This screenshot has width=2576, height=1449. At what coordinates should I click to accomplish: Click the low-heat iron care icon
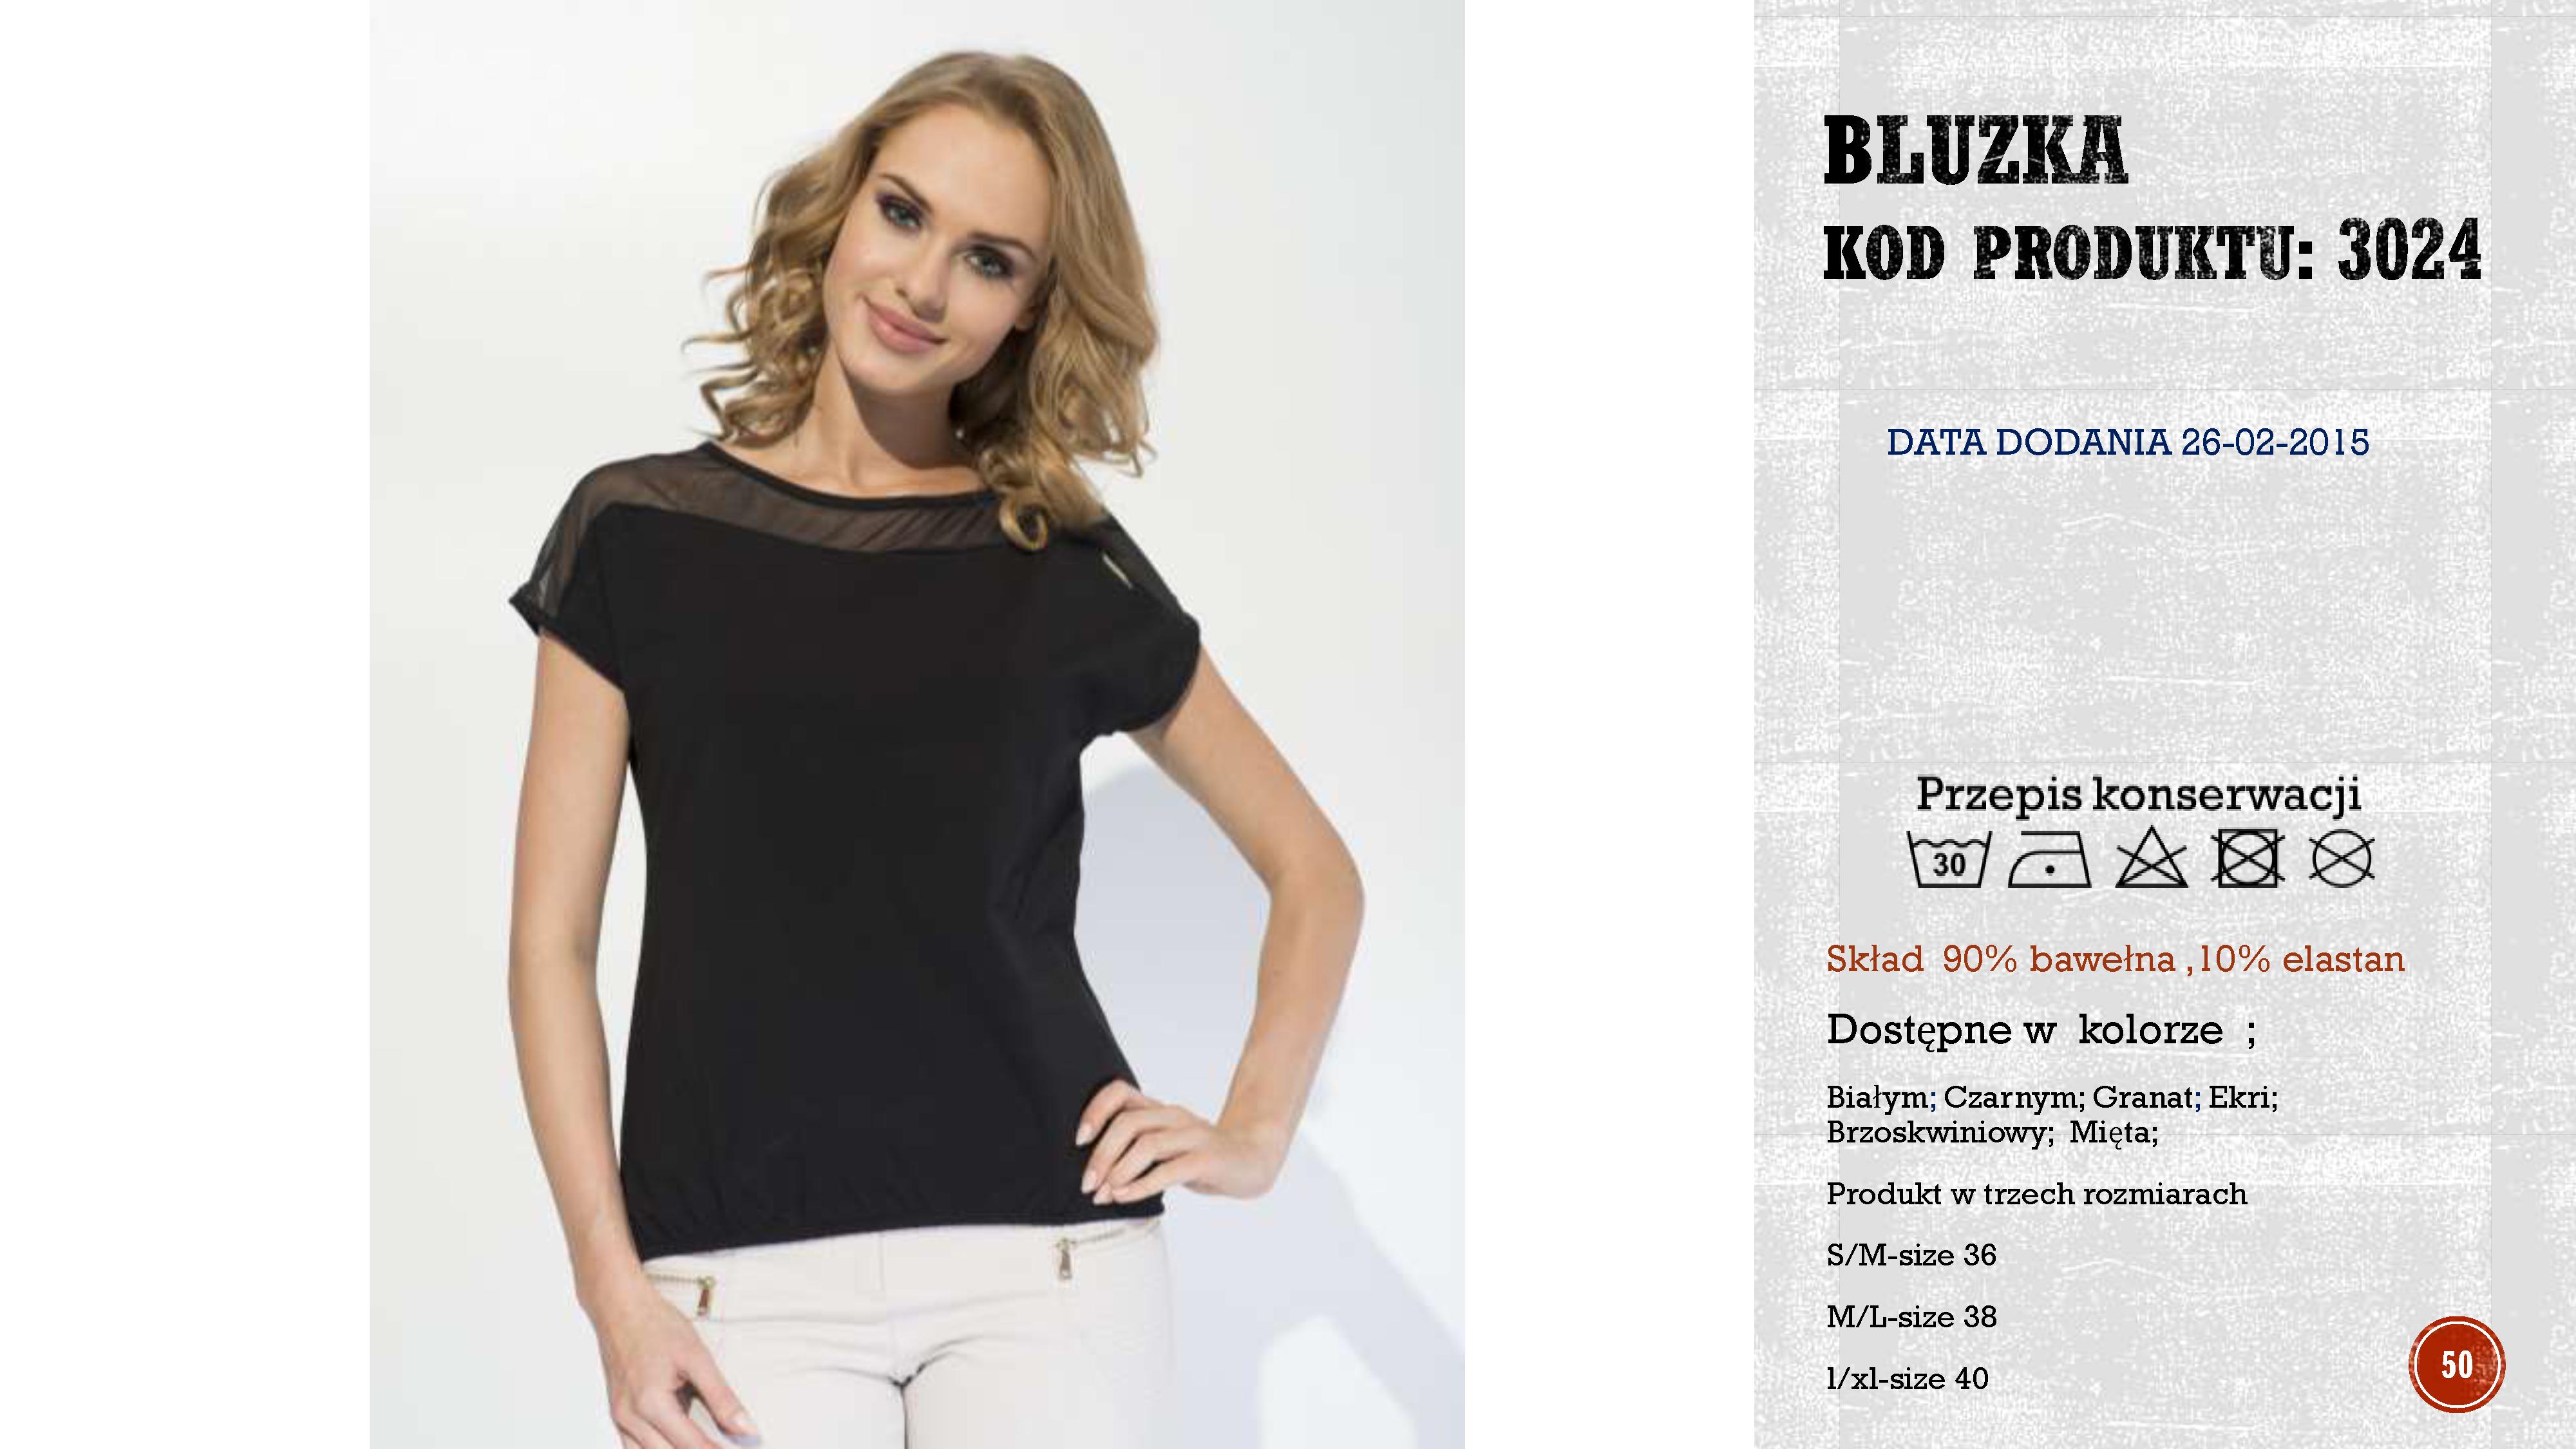click(x=2049, y=859)
